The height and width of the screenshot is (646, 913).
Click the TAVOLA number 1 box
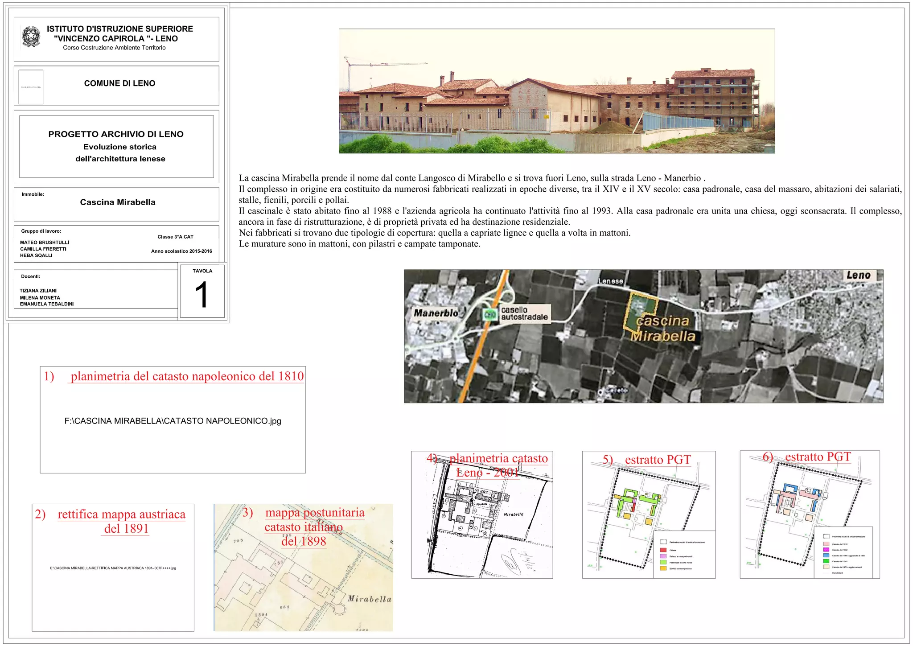(202, 291)
